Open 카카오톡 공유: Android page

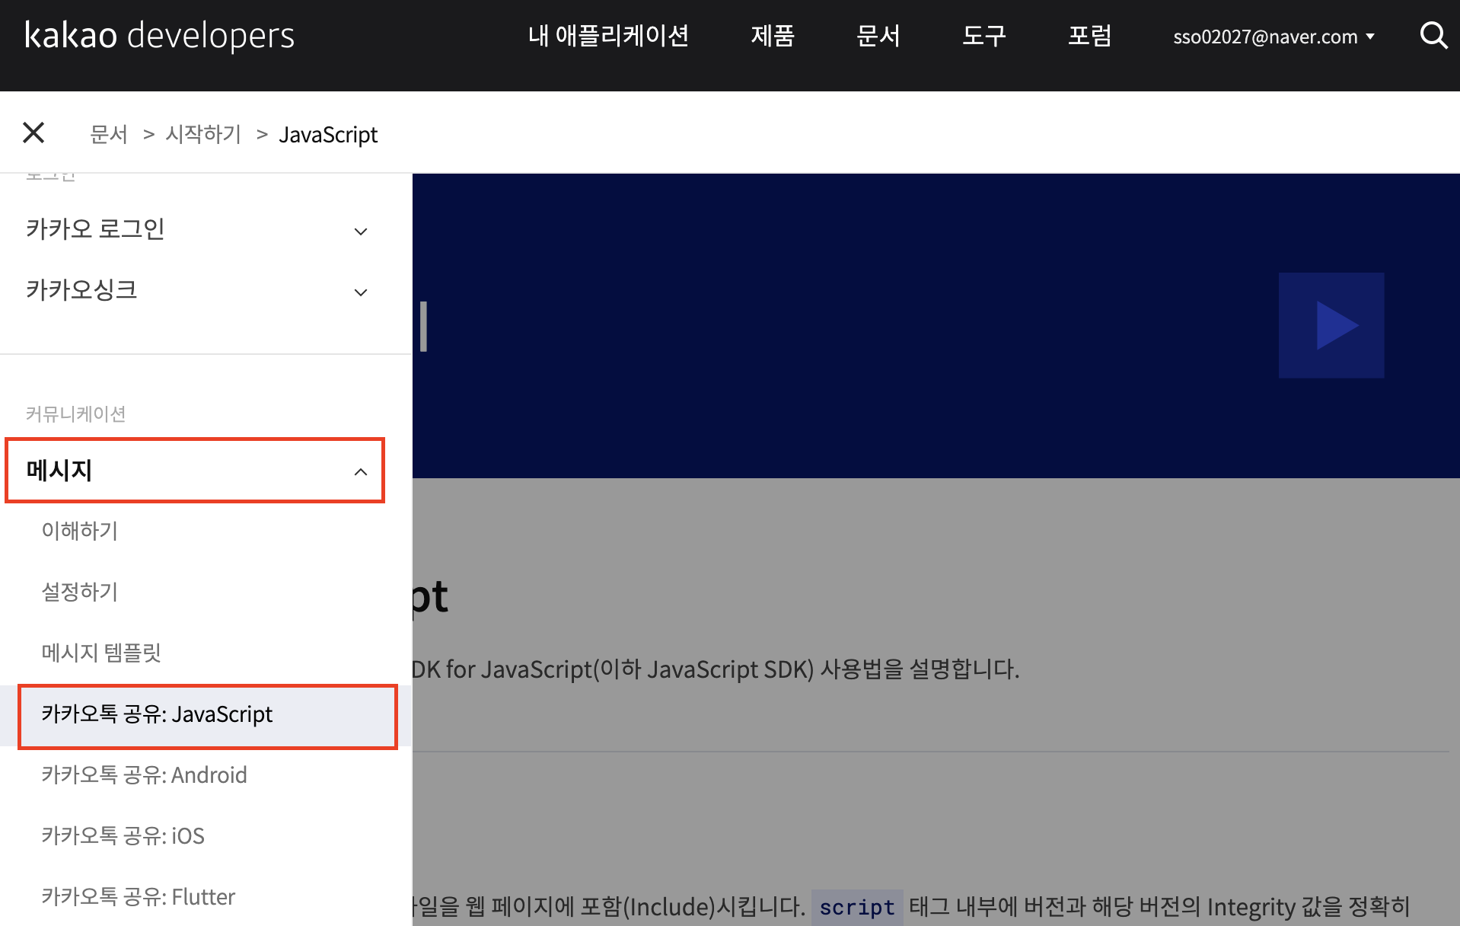144,774
